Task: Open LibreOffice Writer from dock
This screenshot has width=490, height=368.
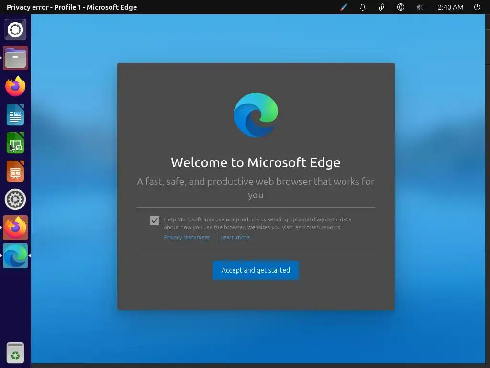Action: point(15,115)
